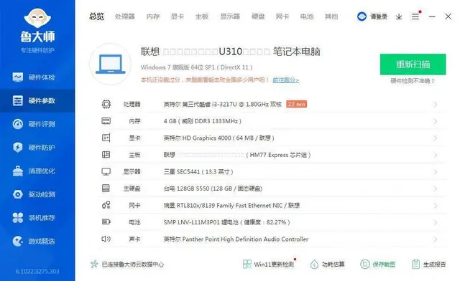Click the 请登录 login text
This screenshot has height=281, width=460.
pyautogui.click(x=379, y=16)
